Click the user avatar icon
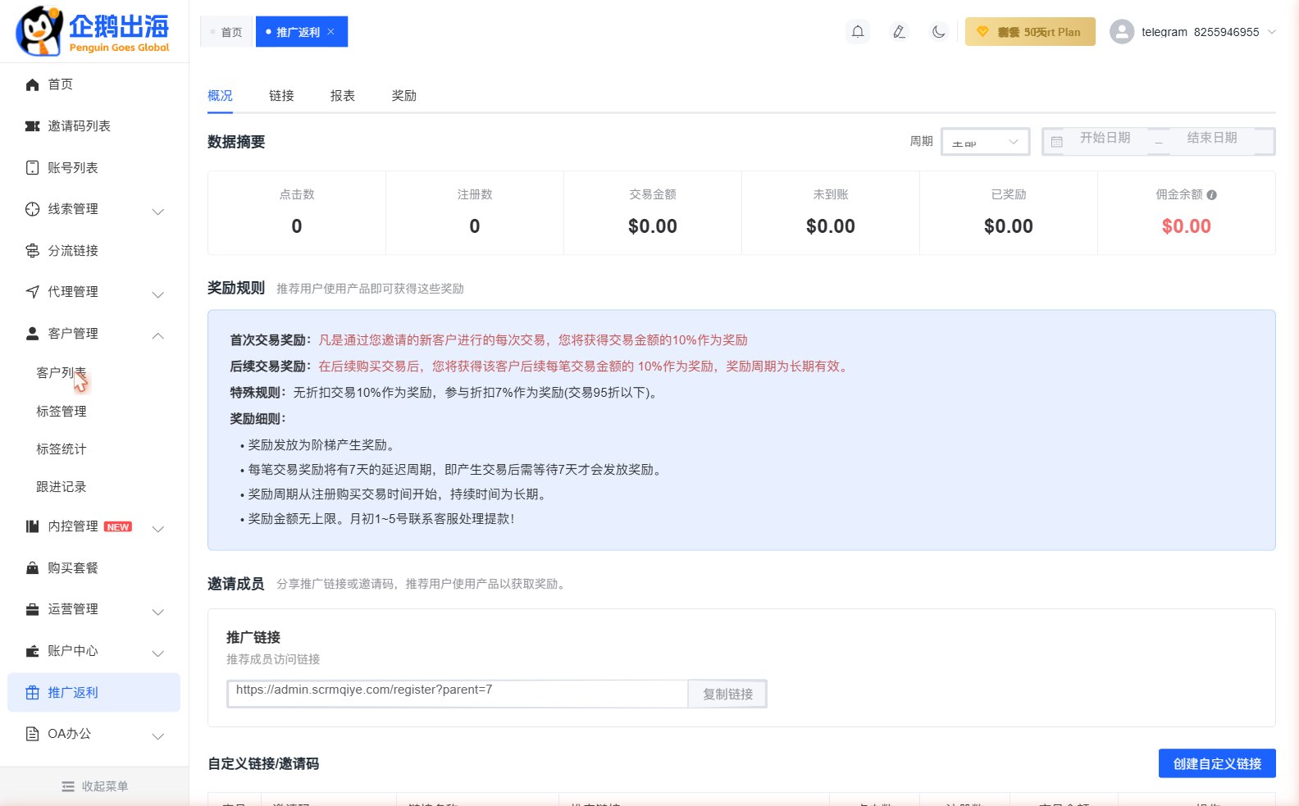The height and width of the screenshot is (806, 1299). [x=1122, y=32]
